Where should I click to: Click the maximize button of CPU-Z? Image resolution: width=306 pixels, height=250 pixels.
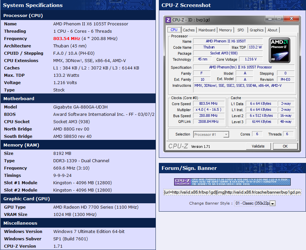pyautogui.click(x=279, y=19)
